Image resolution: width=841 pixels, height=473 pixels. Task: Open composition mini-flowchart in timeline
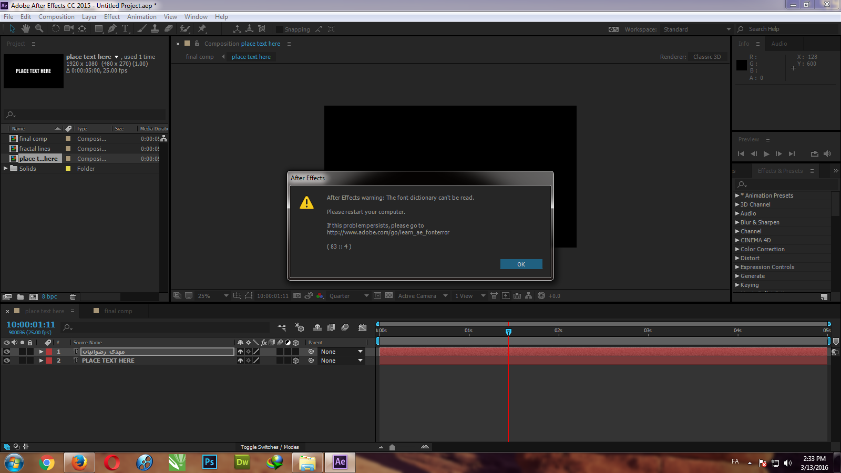coord(282,327)
